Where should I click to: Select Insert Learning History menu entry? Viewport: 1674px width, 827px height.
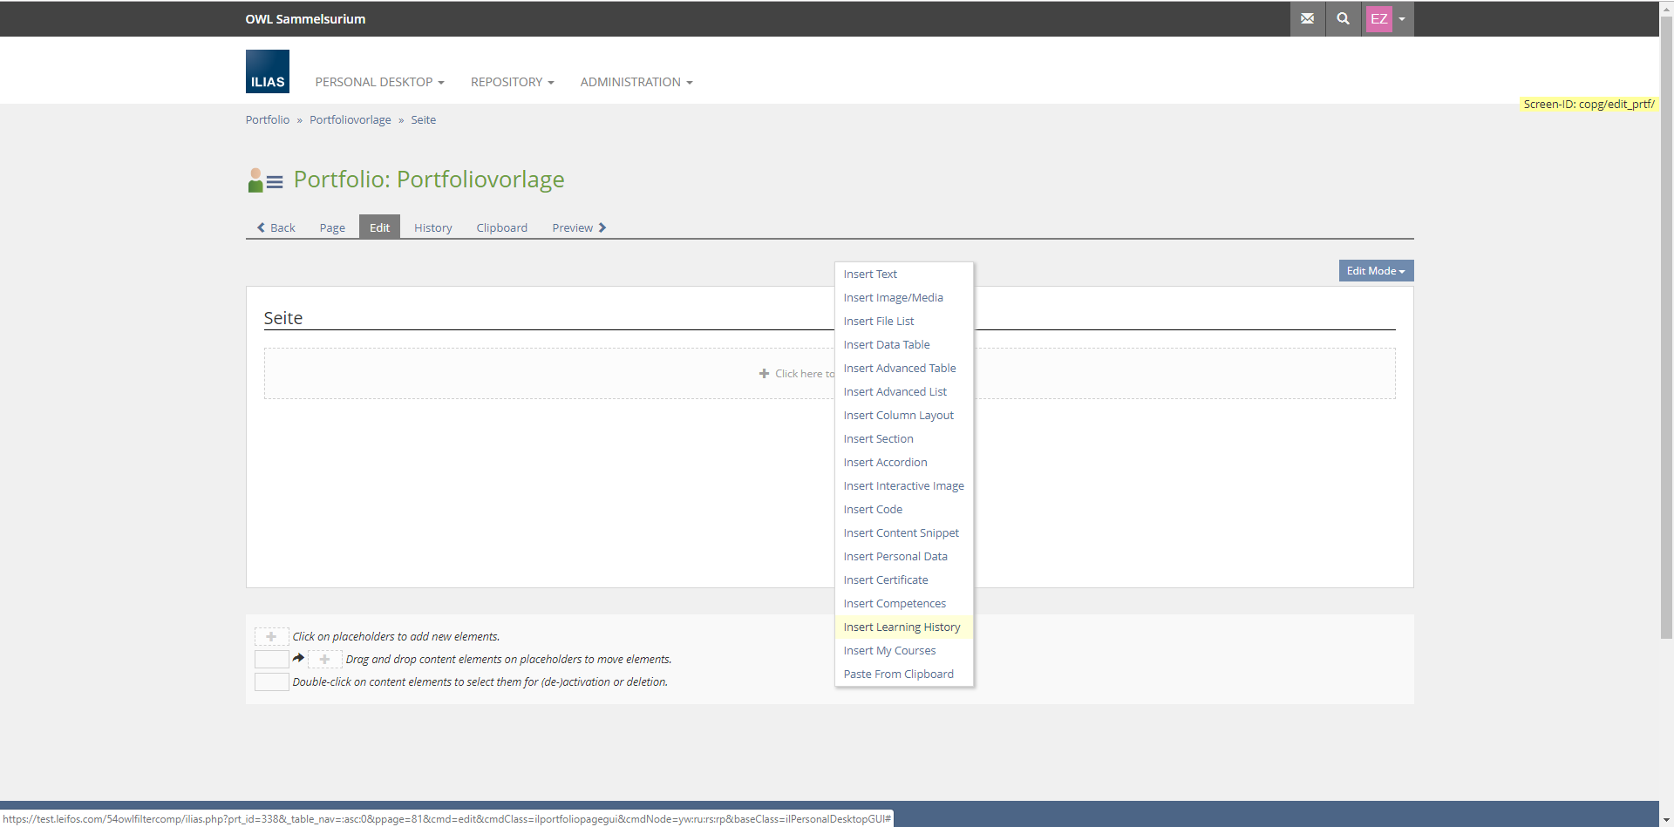coord(902,627)
